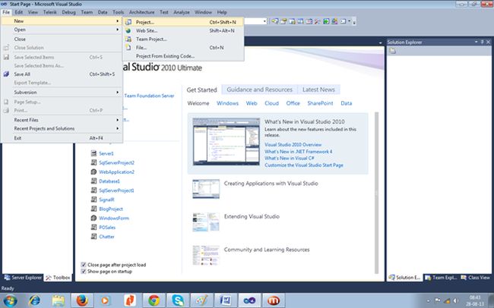Open the Visual Studio 2010 Overview link

coord(293,144)
